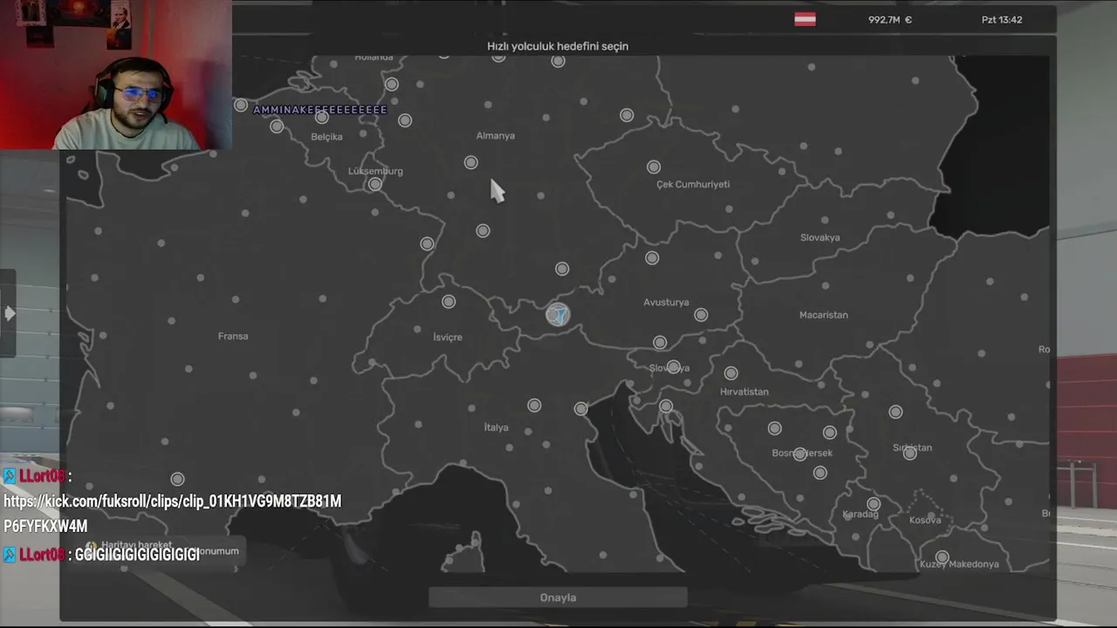Open the kick.com clip link in the chat

[x=172, y=514]
